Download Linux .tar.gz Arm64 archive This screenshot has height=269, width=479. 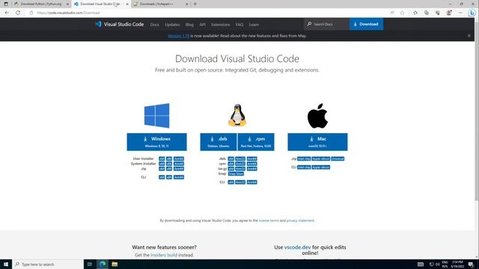[x=251, y=169]
